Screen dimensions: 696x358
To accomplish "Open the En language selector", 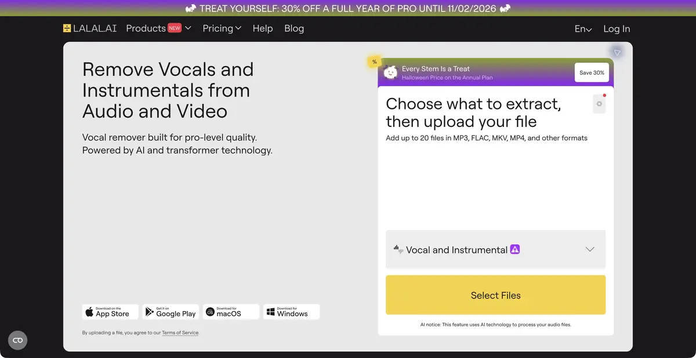I will tap(583, 29).
